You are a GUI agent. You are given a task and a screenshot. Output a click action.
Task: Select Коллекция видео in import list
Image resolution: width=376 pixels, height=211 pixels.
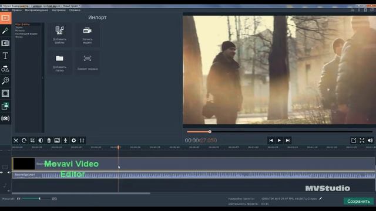26,33
